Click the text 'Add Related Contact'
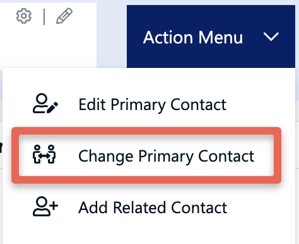 click(153, 208)
